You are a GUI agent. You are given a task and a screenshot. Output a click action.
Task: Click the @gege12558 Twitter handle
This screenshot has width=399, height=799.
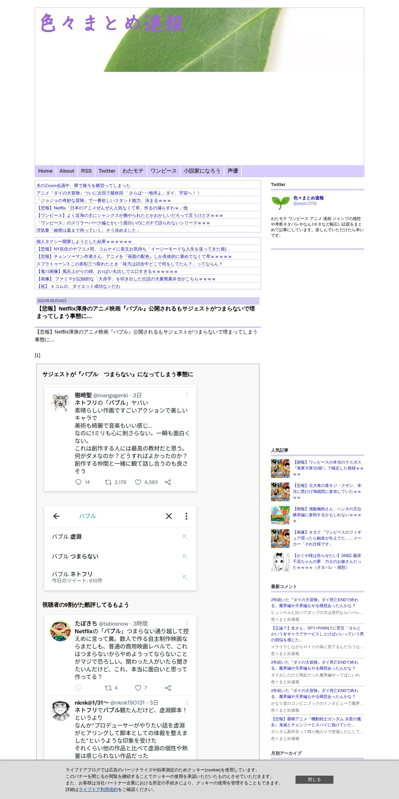click(305, 203)
